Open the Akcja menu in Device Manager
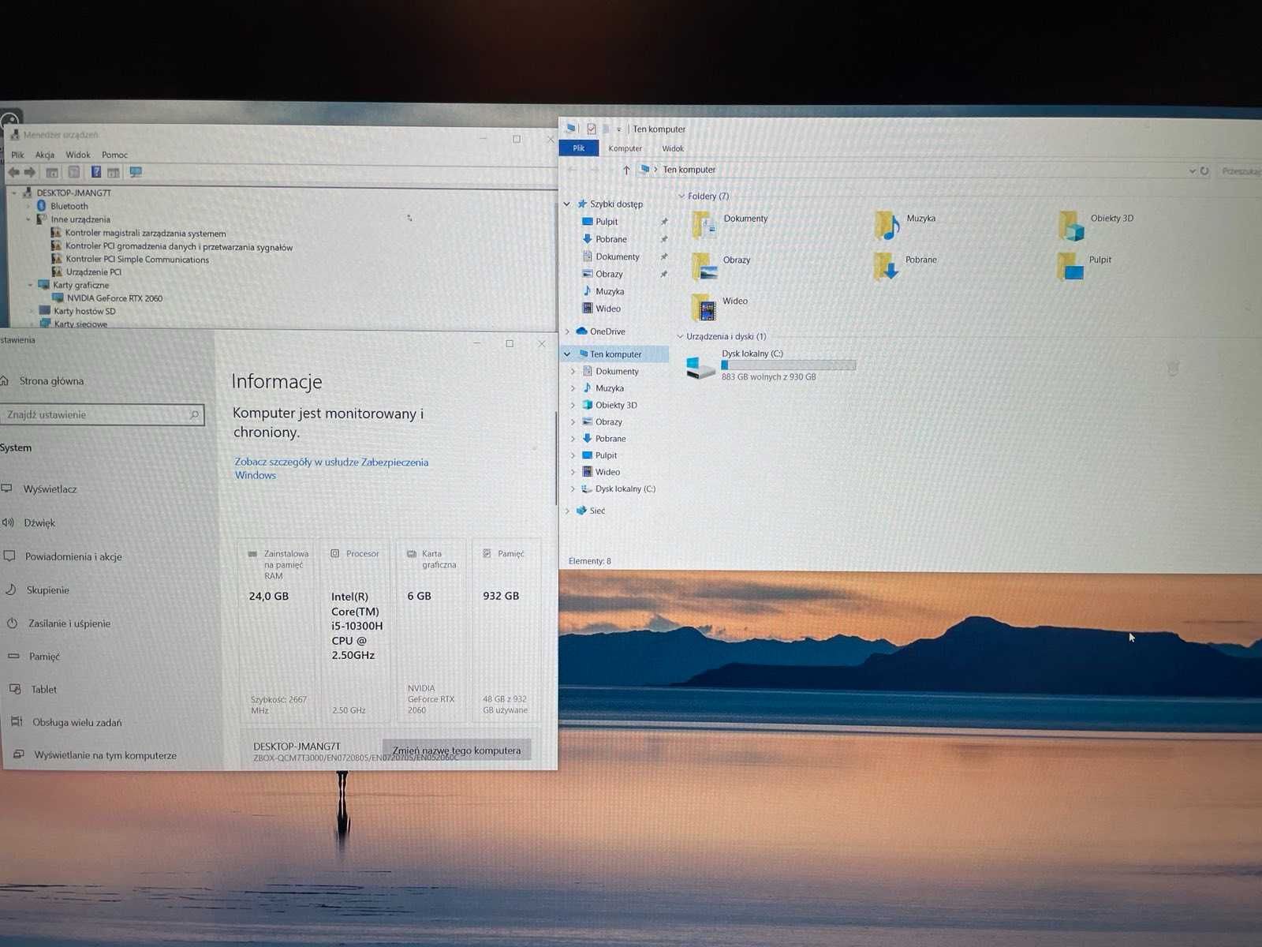1262x947 pixels. (x=45, y=155)
